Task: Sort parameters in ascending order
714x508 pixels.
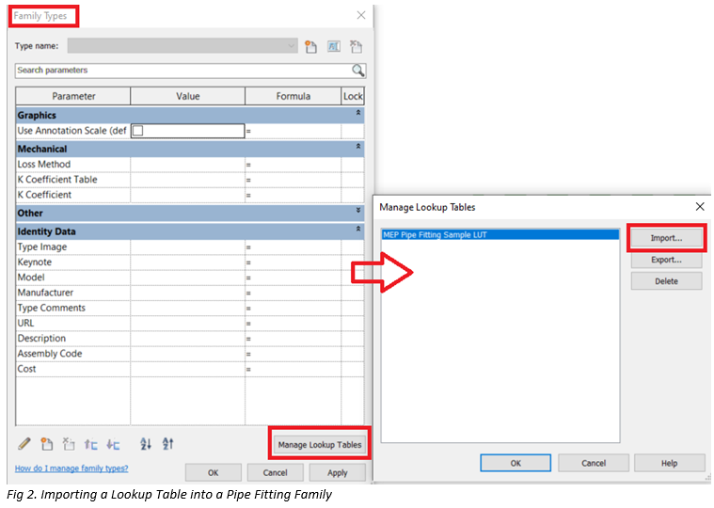Action: click(146, 443)
